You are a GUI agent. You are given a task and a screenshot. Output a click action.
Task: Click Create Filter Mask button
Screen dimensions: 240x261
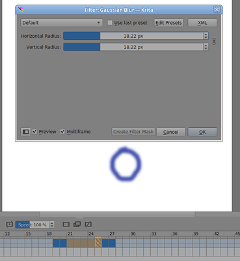[133, 132]
